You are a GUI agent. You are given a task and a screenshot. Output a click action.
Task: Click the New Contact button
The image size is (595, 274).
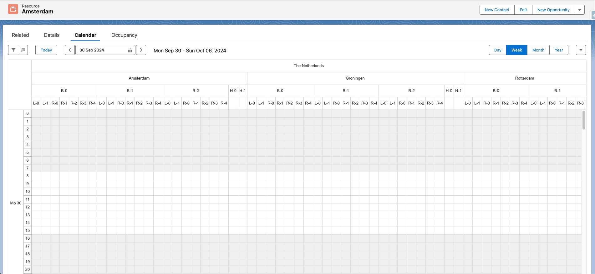(497, 10)
